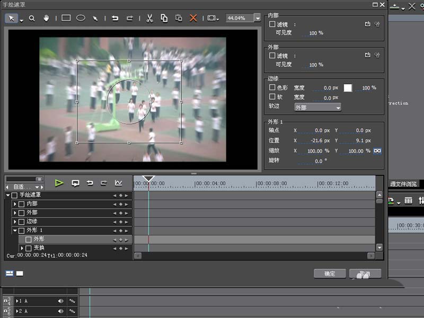Expand the 内部 tree row

pyautogui.click(x=15, y=204)
